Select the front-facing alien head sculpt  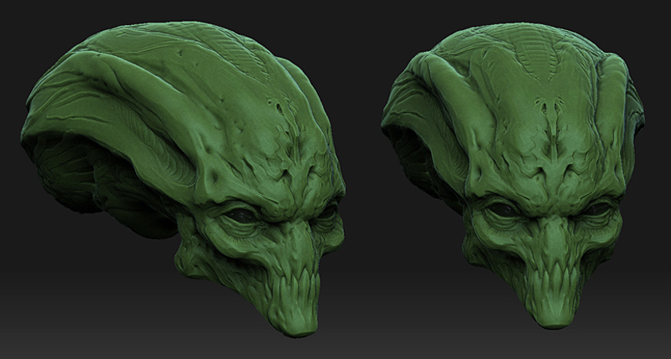(x=512, y=175)
